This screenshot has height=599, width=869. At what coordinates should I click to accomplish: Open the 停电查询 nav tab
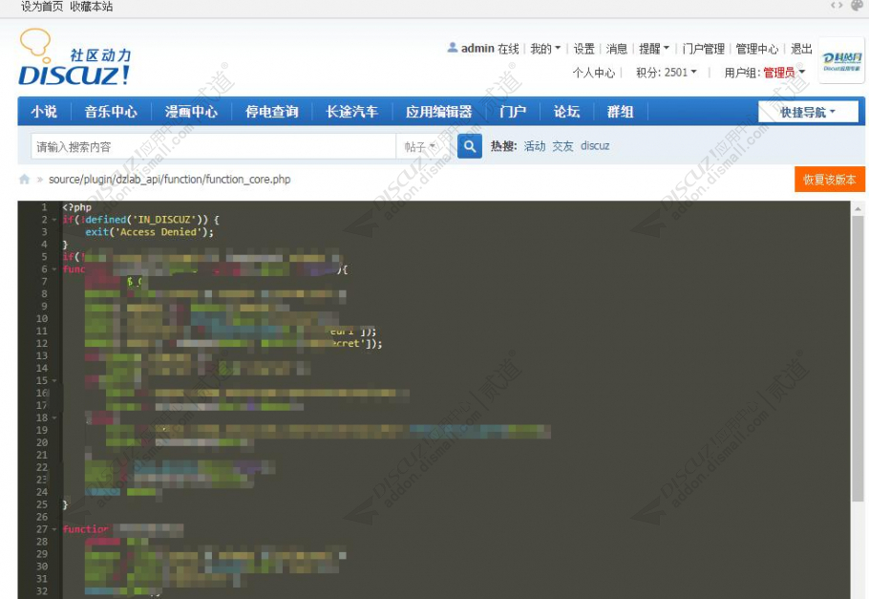point(271,112)
